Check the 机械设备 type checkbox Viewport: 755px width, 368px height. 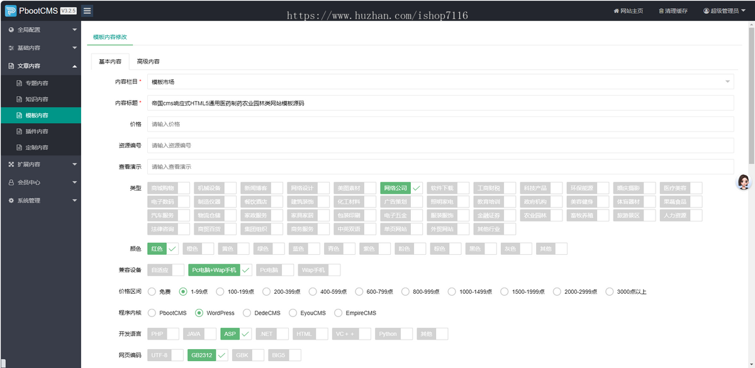coord(215,188)
